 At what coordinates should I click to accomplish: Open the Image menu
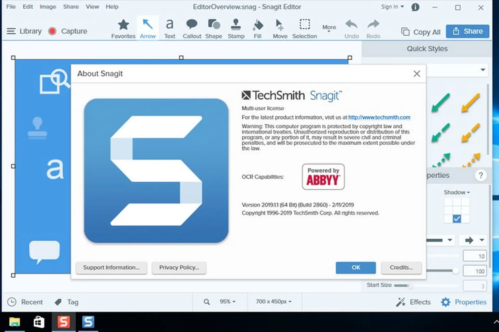click(48, 7)
